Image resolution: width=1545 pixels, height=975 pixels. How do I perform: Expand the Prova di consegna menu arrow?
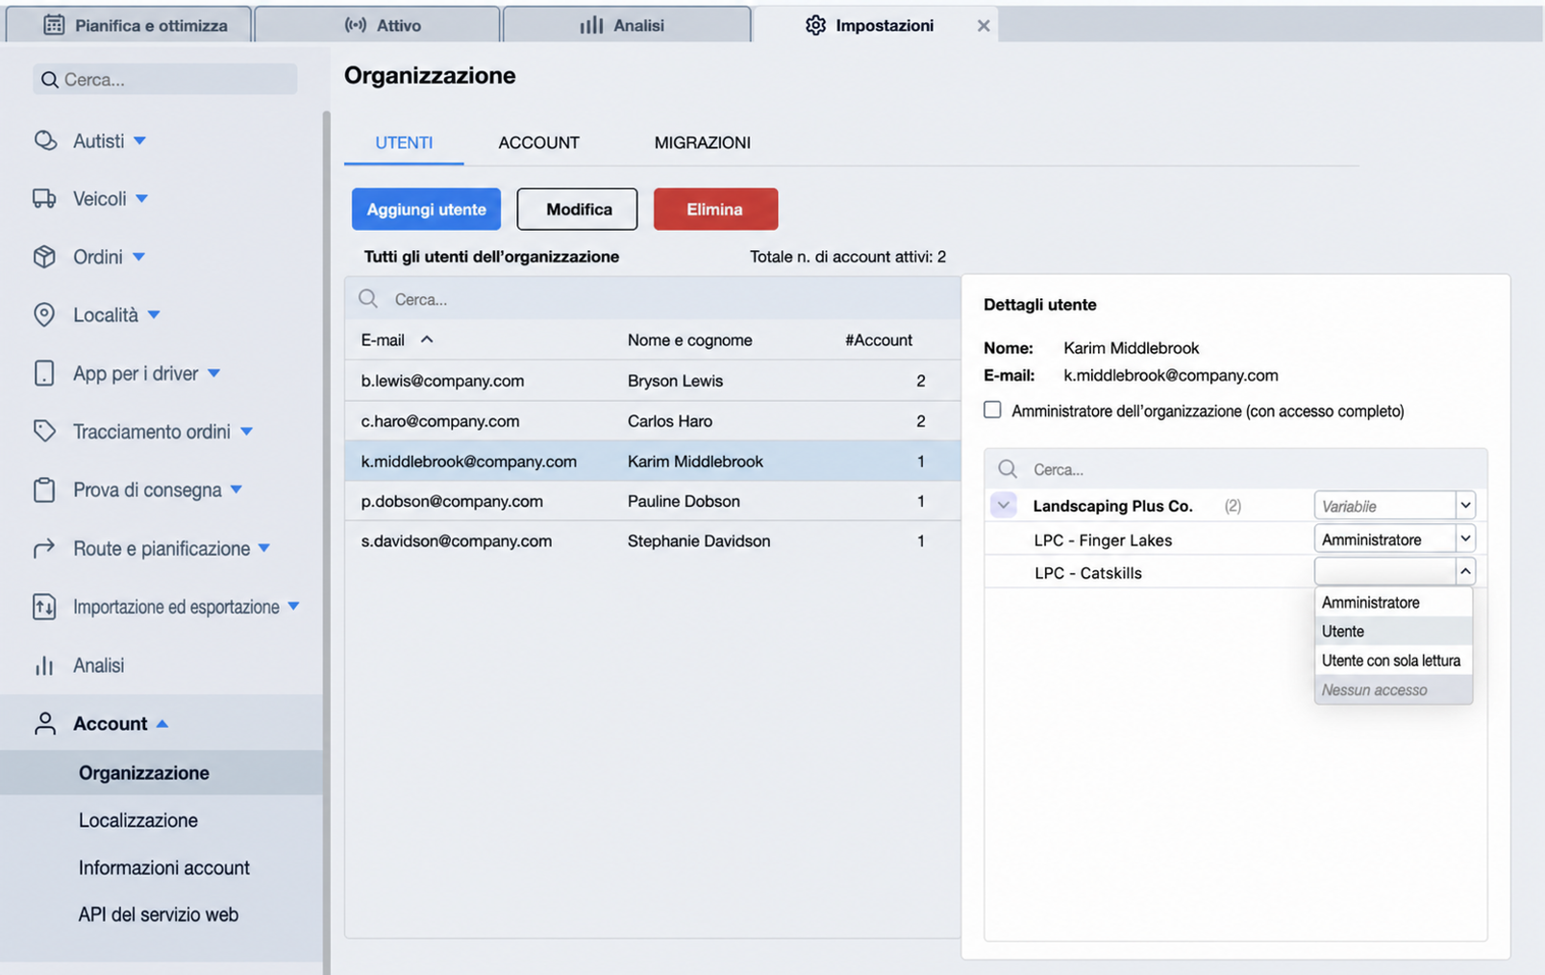(237, 489)
